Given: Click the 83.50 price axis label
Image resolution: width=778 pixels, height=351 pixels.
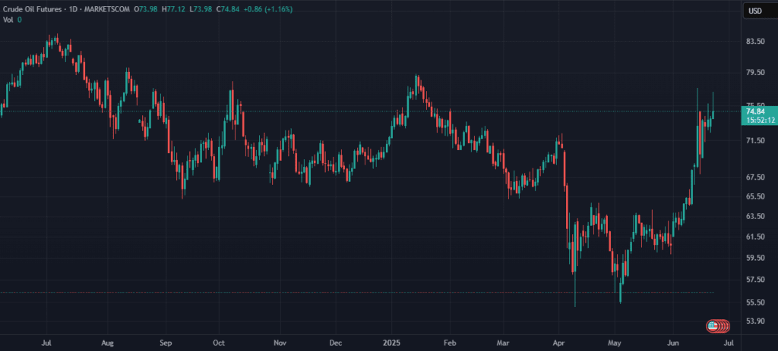Looking at the screenshot, I should pos(754,42).
